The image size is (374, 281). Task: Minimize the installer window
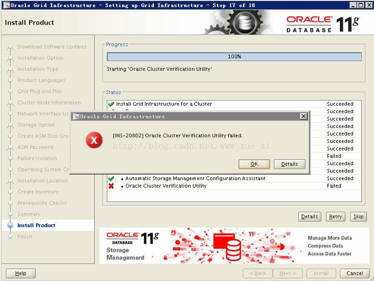tap(353, 5)
